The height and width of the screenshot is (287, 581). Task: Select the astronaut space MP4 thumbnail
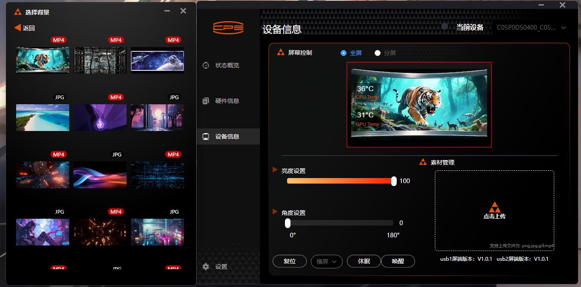coord(158,60)
